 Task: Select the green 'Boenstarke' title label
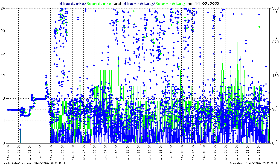(x=99, y=4)
